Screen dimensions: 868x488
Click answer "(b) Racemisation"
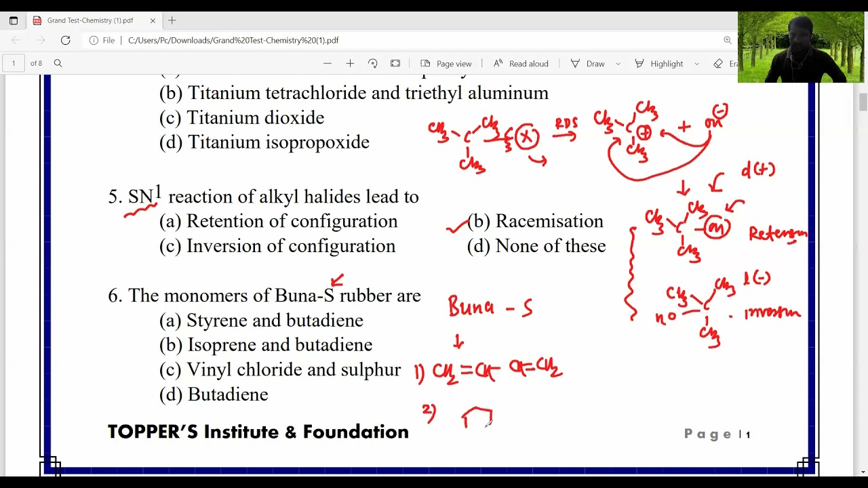[x=535, y=222]
